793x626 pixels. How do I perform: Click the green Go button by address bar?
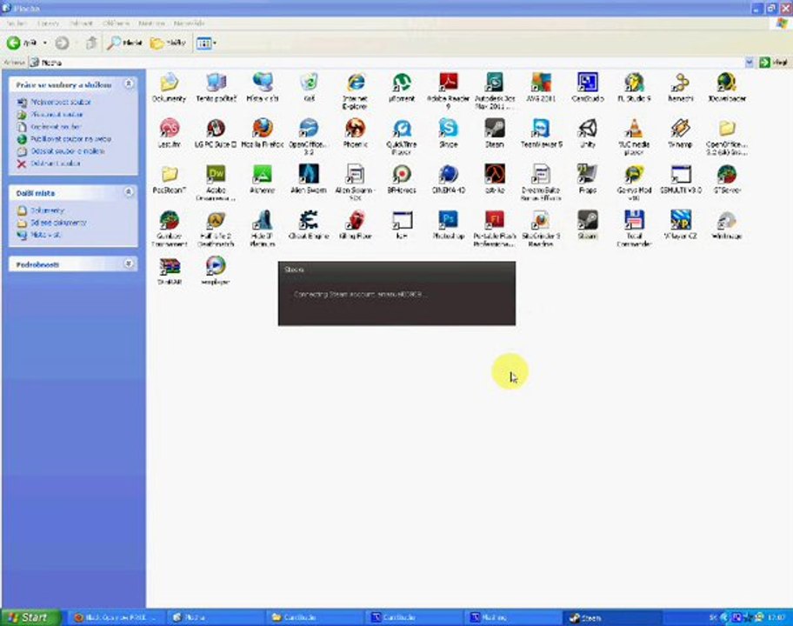coord(773,63)
